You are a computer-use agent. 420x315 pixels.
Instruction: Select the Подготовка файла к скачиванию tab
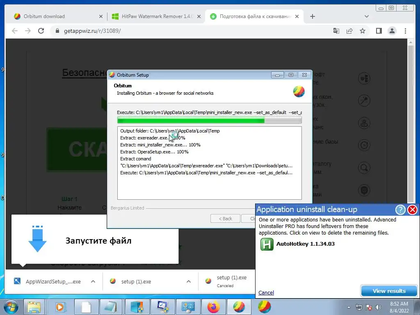(x=254, y=16)
